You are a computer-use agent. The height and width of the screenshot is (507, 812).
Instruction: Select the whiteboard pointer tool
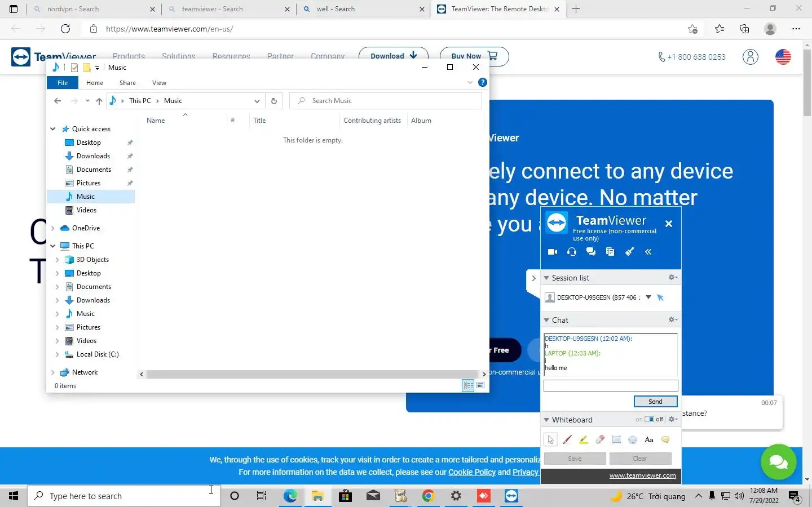550,439
